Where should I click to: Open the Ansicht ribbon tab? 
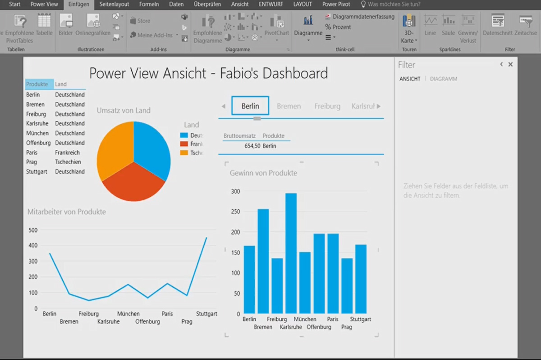(240, 4)
